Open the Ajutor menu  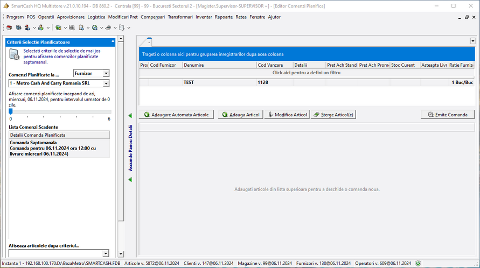274,17
